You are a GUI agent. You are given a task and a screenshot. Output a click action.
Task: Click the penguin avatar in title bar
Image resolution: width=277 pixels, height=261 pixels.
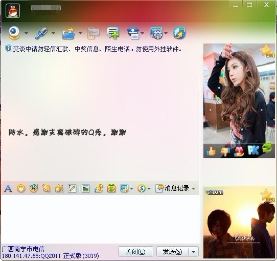13,11
